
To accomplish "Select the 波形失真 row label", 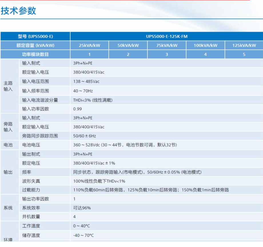I will coord(31,181).
